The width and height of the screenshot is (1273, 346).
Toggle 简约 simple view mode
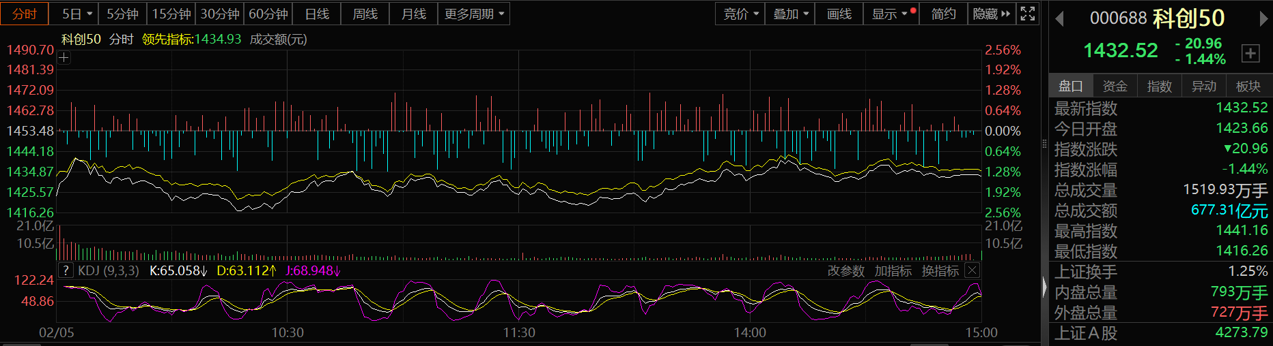coord(943,14)
